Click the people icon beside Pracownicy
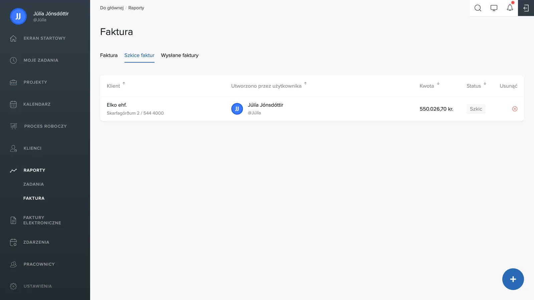 13,264
